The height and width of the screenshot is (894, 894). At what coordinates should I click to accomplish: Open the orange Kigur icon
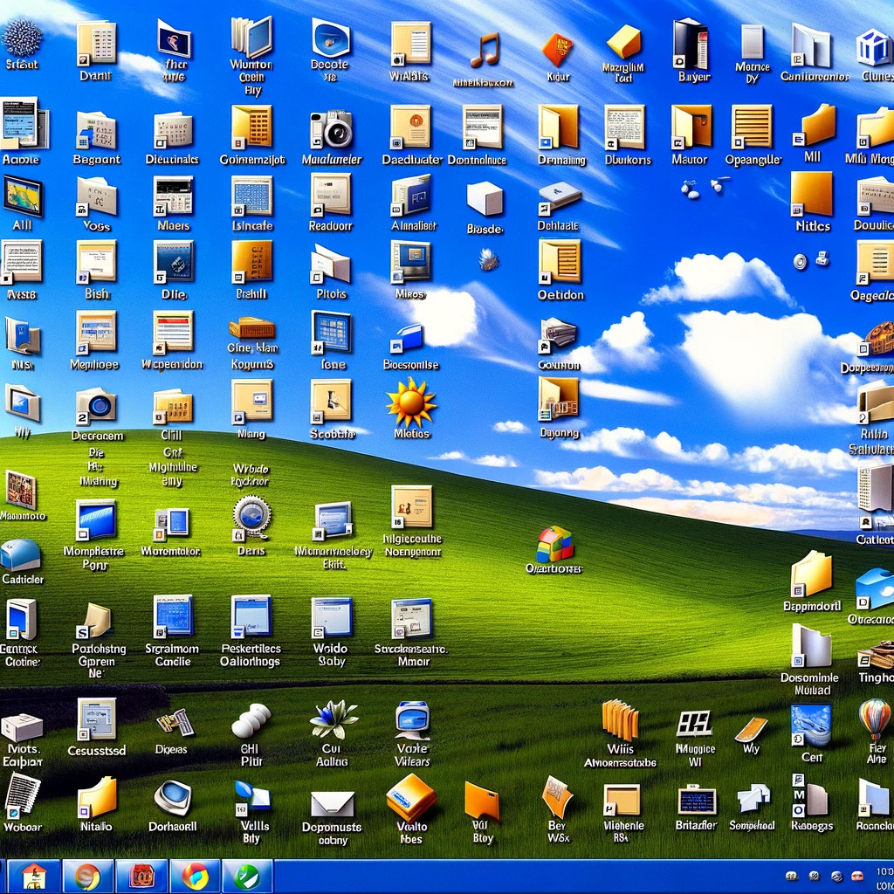558,50
